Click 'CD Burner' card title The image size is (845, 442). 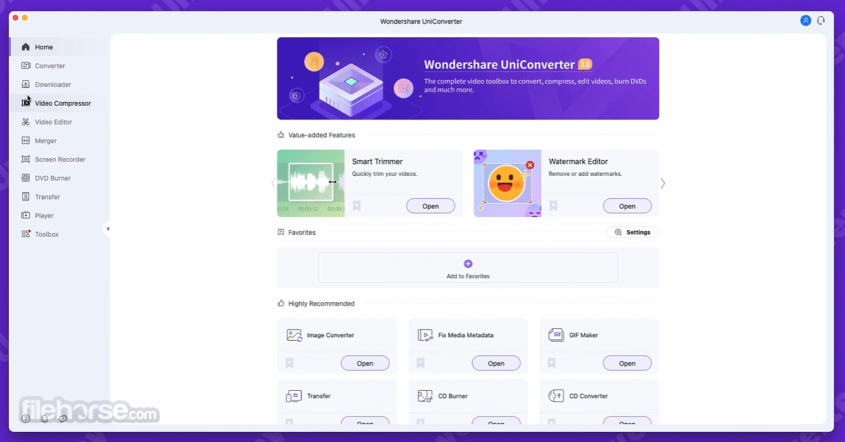pyautogui.click(x=453, y=396)
